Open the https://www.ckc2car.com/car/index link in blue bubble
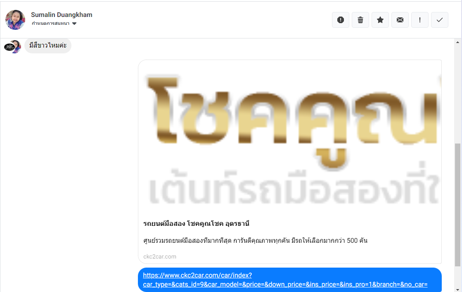The width and height of the screenshot is (462, 292). 285,280
